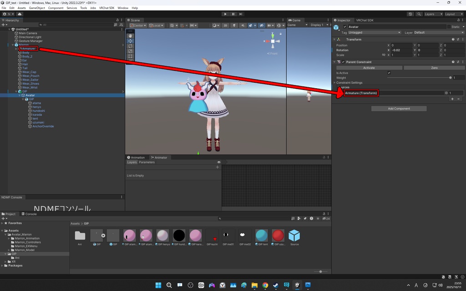
Task: Open the Layer dropdown showing Default
Action: 438,33
